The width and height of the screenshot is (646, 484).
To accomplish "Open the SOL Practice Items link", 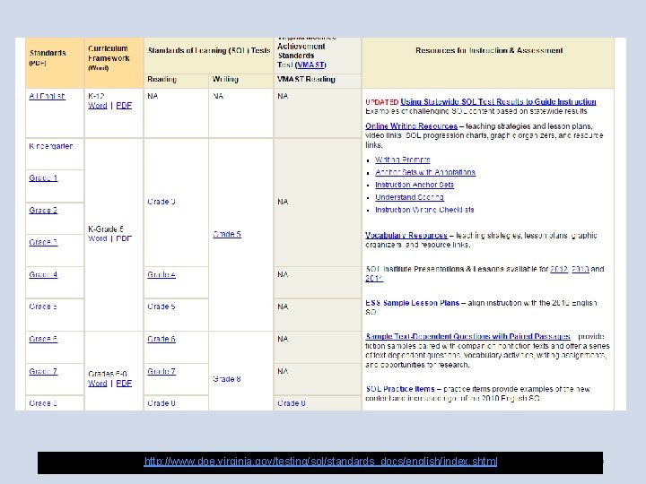I will coord(400,389).
